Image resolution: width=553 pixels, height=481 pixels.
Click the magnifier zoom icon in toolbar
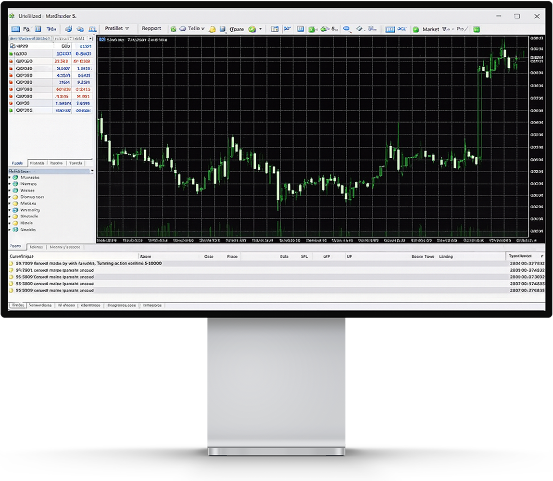pyautogui.click(x=345, y=28)
